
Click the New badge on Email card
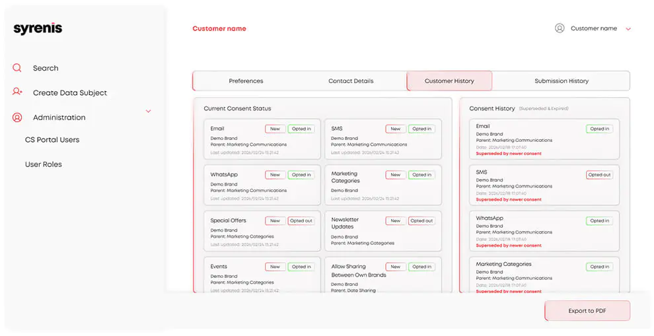275,129
